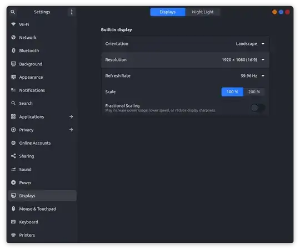Open Sharing settings label

27,156
